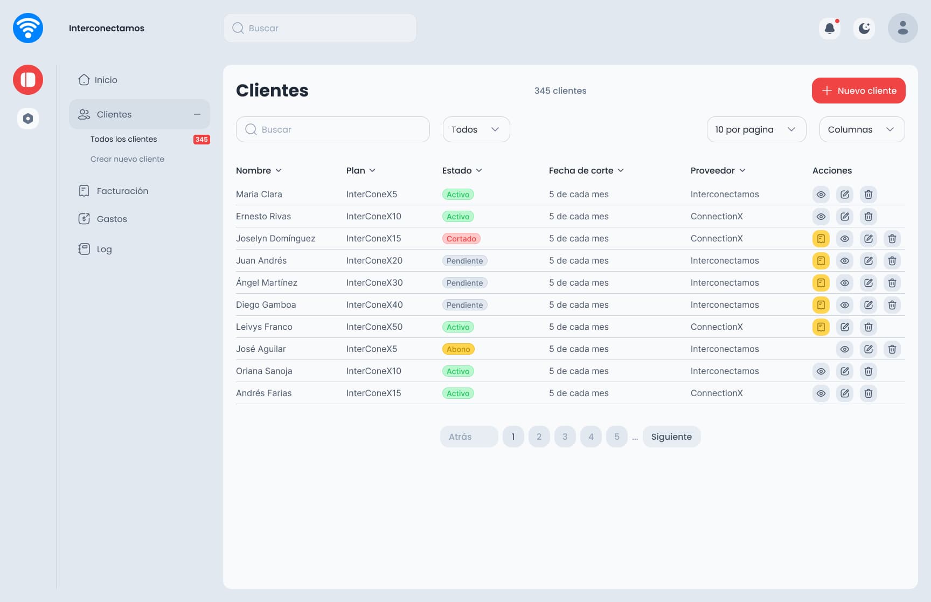This screenshot has height=602, width=931.
Task: Toggle dark mode with the moon icon
Action: [x=864, y=28]
